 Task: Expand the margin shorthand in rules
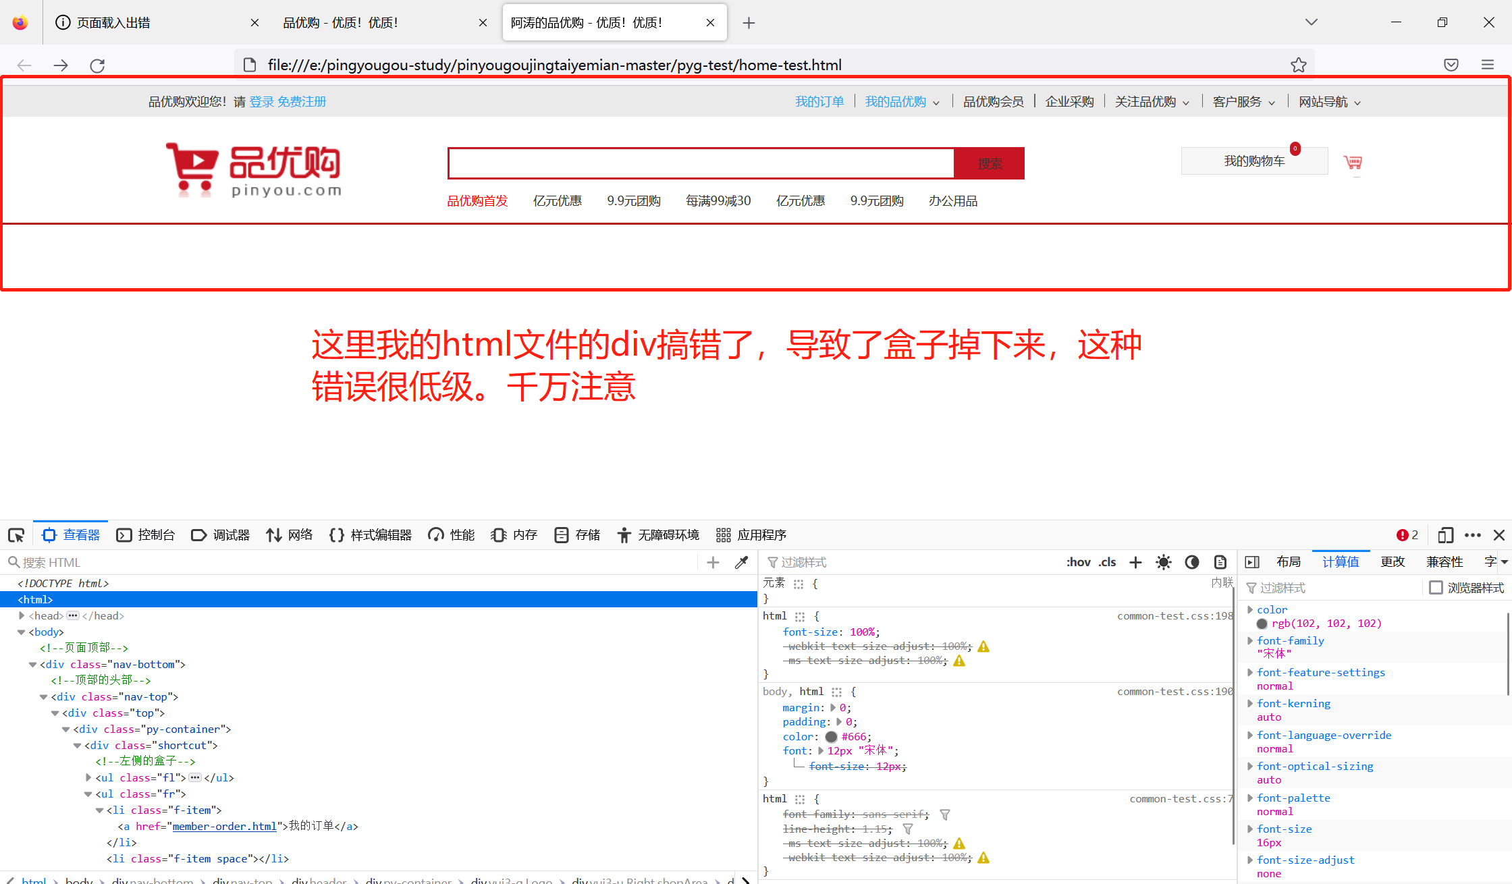[x=834, y=707]
